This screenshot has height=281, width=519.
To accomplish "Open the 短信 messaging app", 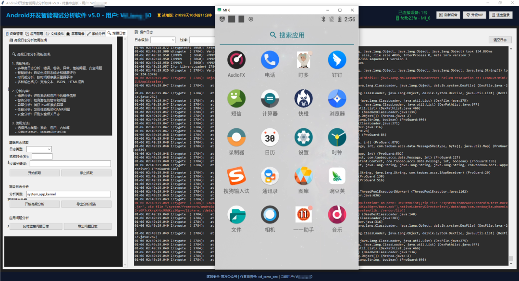I will pos(236,98).
